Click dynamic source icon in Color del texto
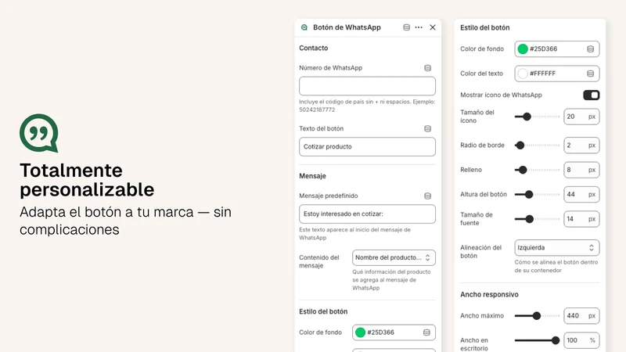Screen dimensions: 626x352 (x=590, y=74)
